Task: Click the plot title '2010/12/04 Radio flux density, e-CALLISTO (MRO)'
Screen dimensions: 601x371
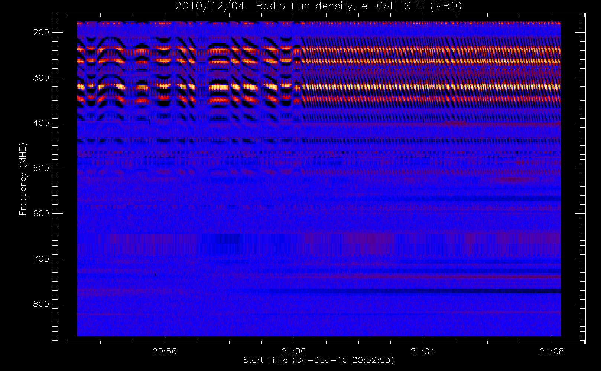Action: point(318,6)
